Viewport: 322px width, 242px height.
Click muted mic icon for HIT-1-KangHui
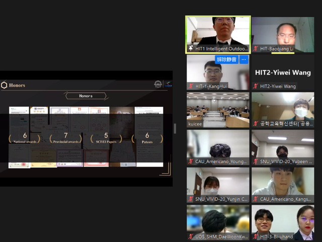(191, 86)
